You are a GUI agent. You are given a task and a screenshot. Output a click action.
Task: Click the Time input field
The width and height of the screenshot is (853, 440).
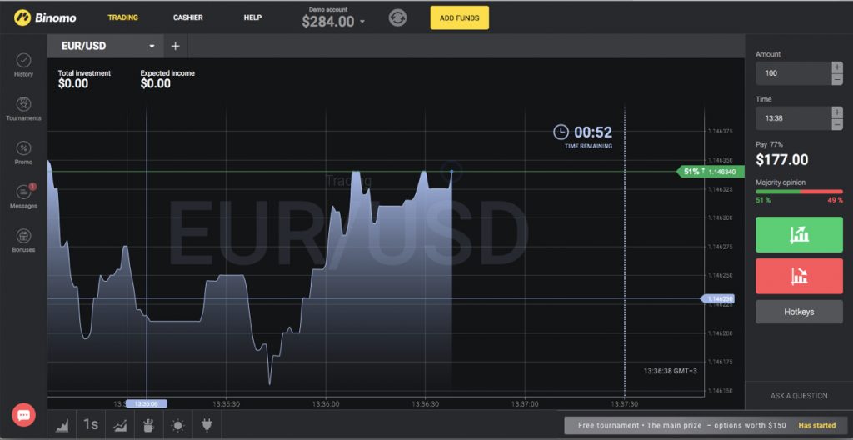coord(793,118)
